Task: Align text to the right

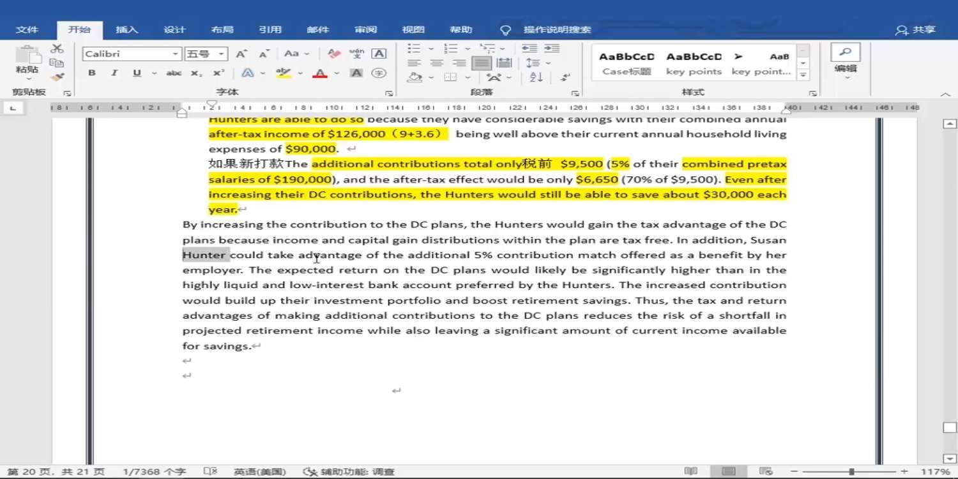Action: point(459,63)
